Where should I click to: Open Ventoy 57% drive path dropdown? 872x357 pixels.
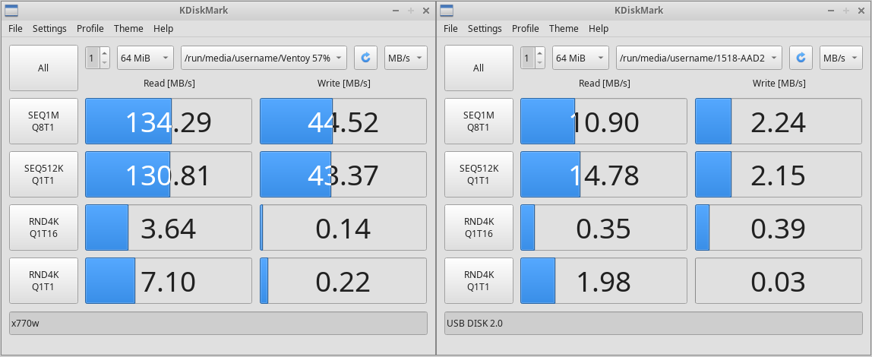click(264, 58)
